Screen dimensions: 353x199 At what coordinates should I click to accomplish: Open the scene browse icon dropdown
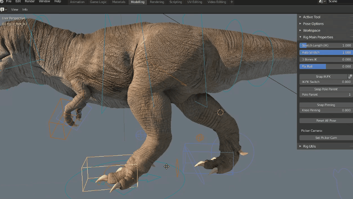pos(322,2)
